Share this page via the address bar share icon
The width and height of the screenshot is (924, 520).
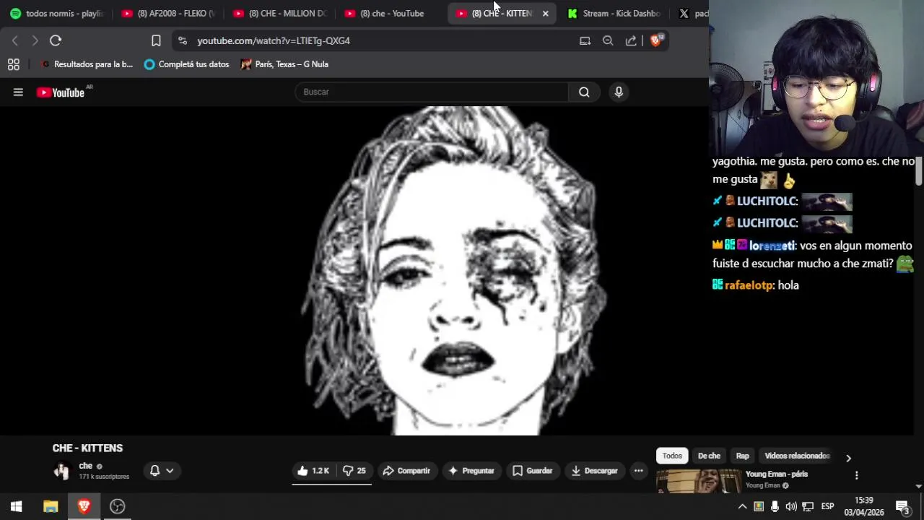(x=631, y=40)
